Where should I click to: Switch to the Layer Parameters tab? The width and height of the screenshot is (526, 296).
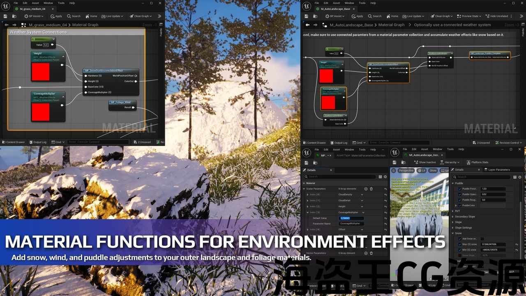click(499, 169)
